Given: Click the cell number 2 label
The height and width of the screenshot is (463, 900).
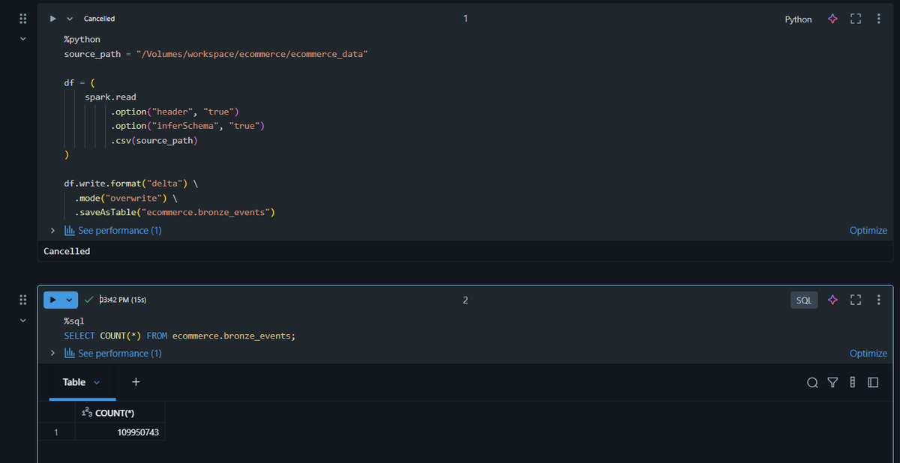Looking at the screenshot, I should coord(465,300).
